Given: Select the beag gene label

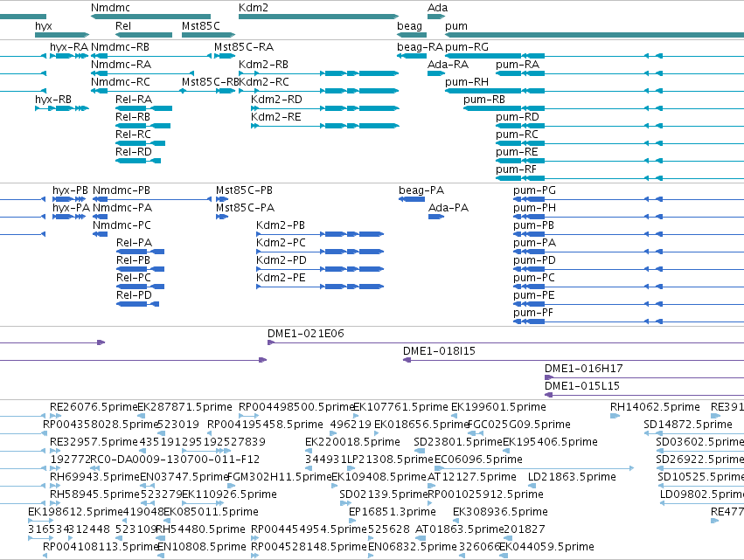Looking at the screenshot, I should coord(409,26).
